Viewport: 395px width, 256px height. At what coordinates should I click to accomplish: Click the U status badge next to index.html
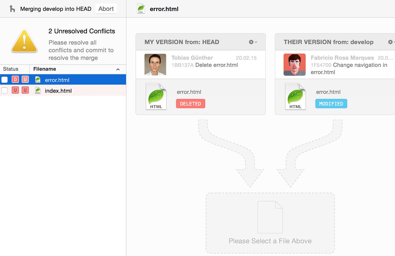15,90
